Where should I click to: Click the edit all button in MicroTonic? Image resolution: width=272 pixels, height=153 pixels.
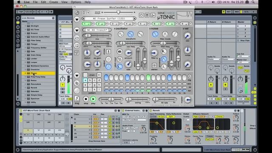click(x=76, y=53)
